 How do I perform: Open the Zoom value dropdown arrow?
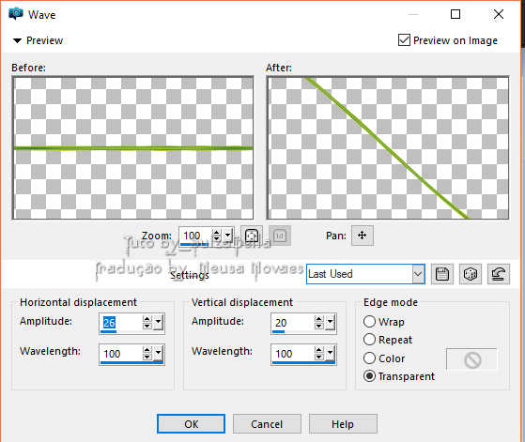228,236
